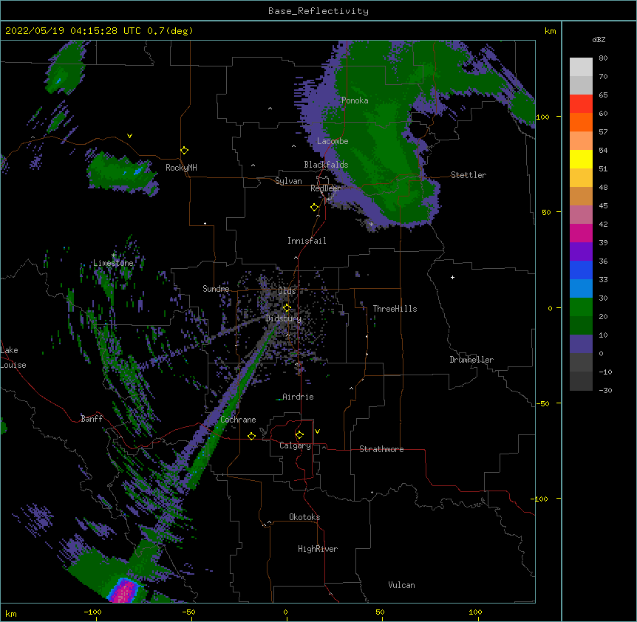
Task: Click the purple 10 dBZ color swatch
Action: pyautogui.click(x=581, y=344)
